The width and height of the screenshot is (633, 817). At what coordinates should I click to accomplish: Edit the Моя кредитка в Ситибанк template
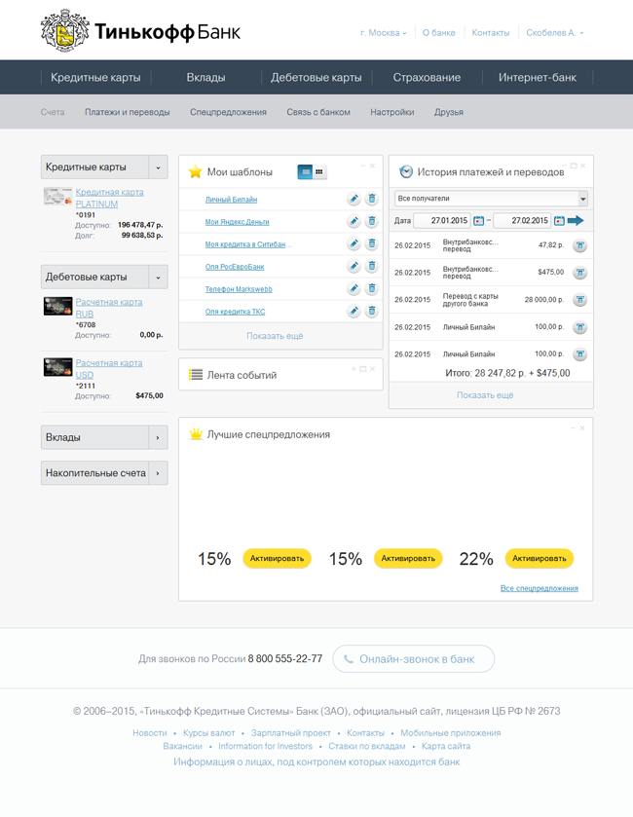354,243
